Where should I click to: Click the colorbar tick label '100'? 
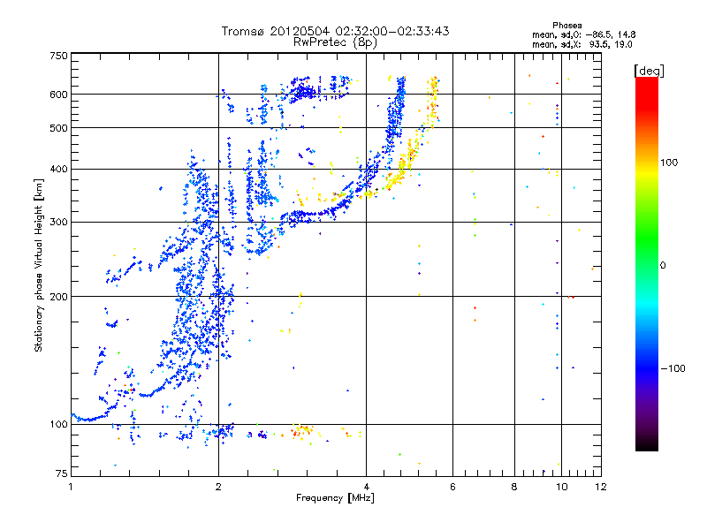[669, 163]
